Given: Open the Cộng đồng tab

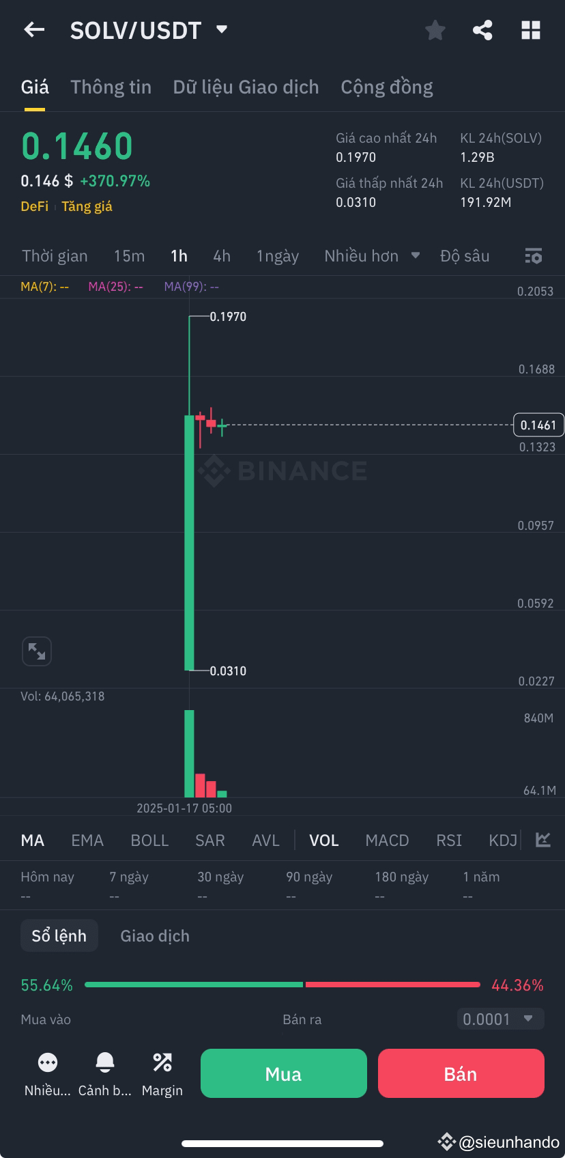Looking at the screenshot, I should (x=387, y=87).
